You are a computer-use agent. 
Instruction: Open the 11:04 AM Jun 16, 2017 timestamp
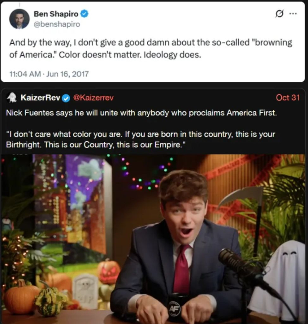(x=49, y=74)
